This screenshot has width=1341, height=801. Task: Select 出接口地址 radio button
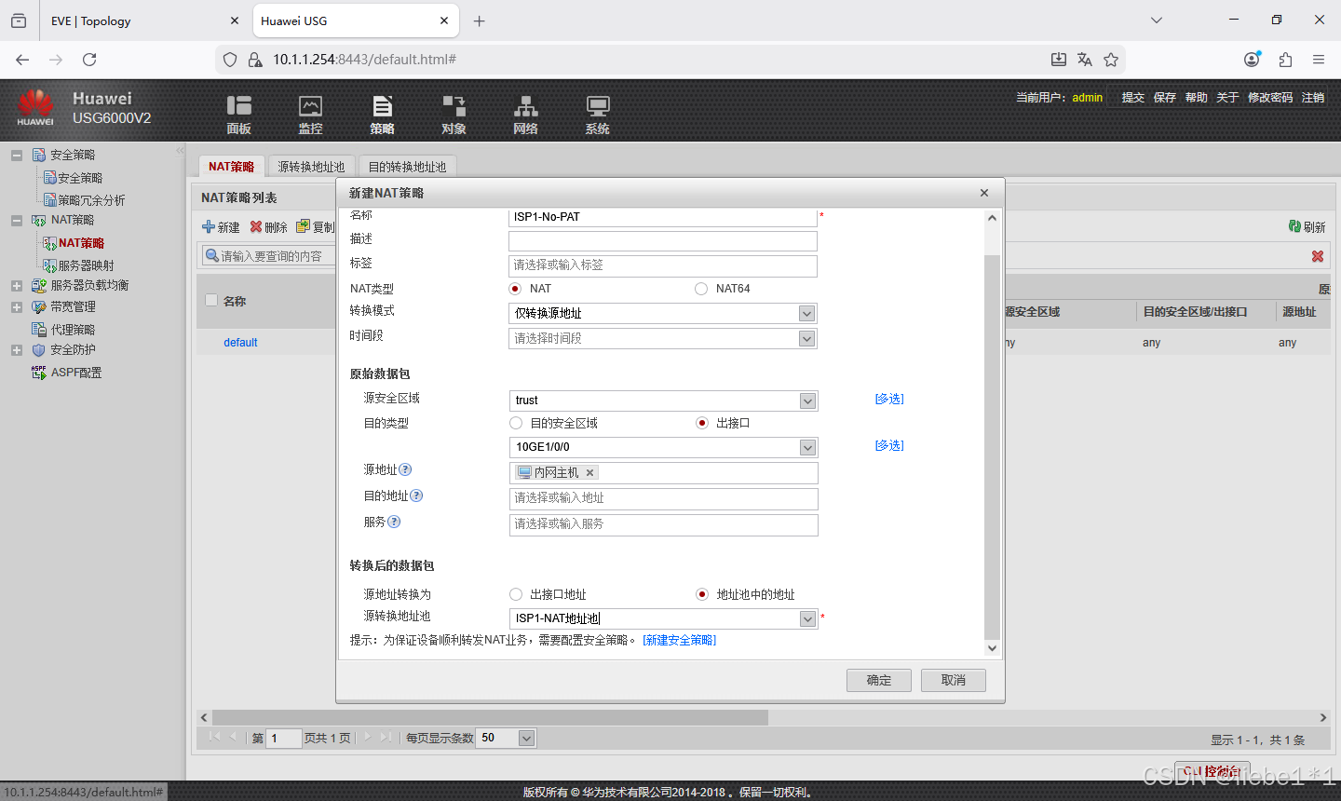[516, 594]
